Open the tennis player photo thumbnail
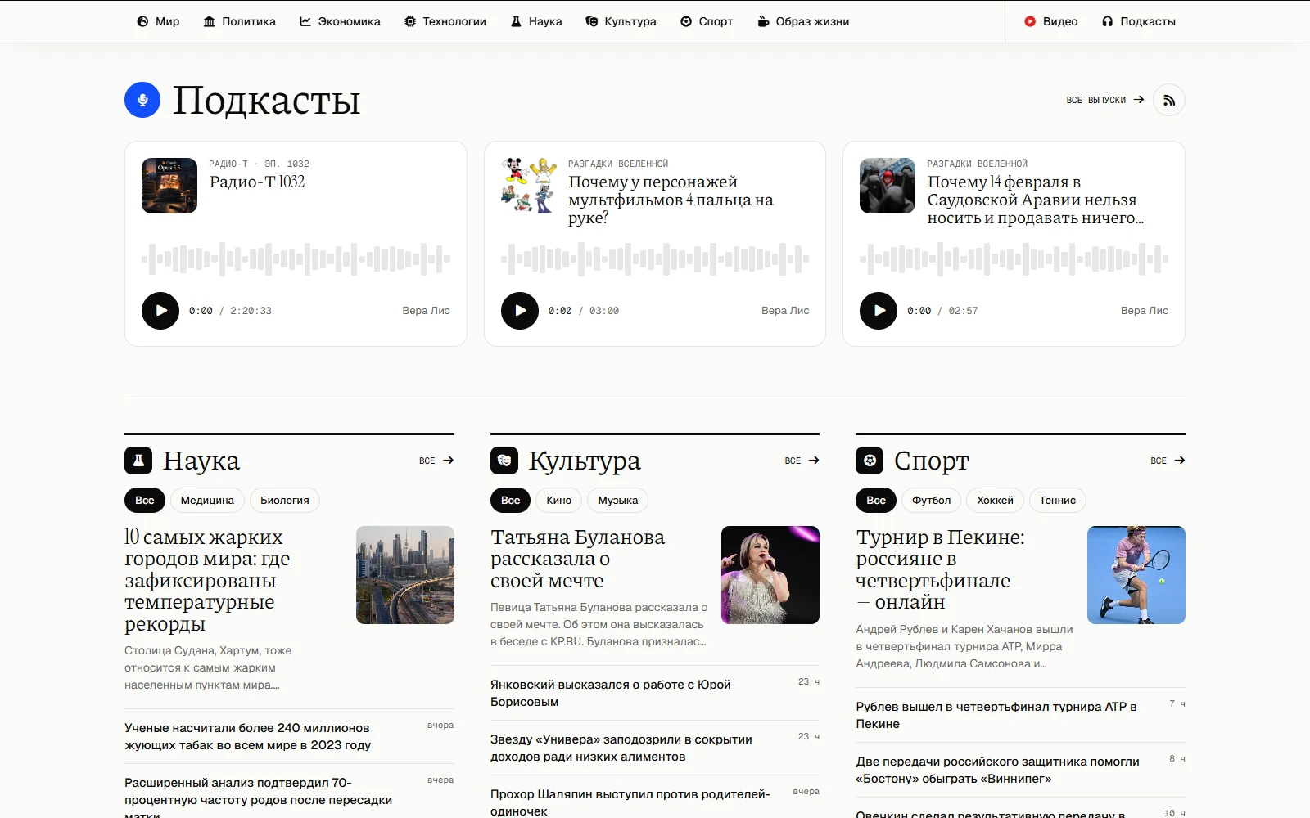 (x=1136, y=575)
